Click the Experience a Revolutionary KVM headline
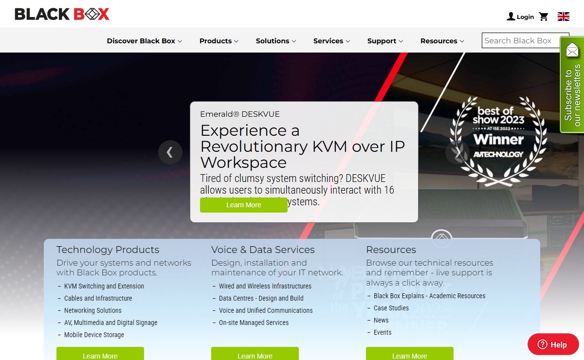Image resolution: width=584 pixels, height=360 pixels. click(303, 146)
